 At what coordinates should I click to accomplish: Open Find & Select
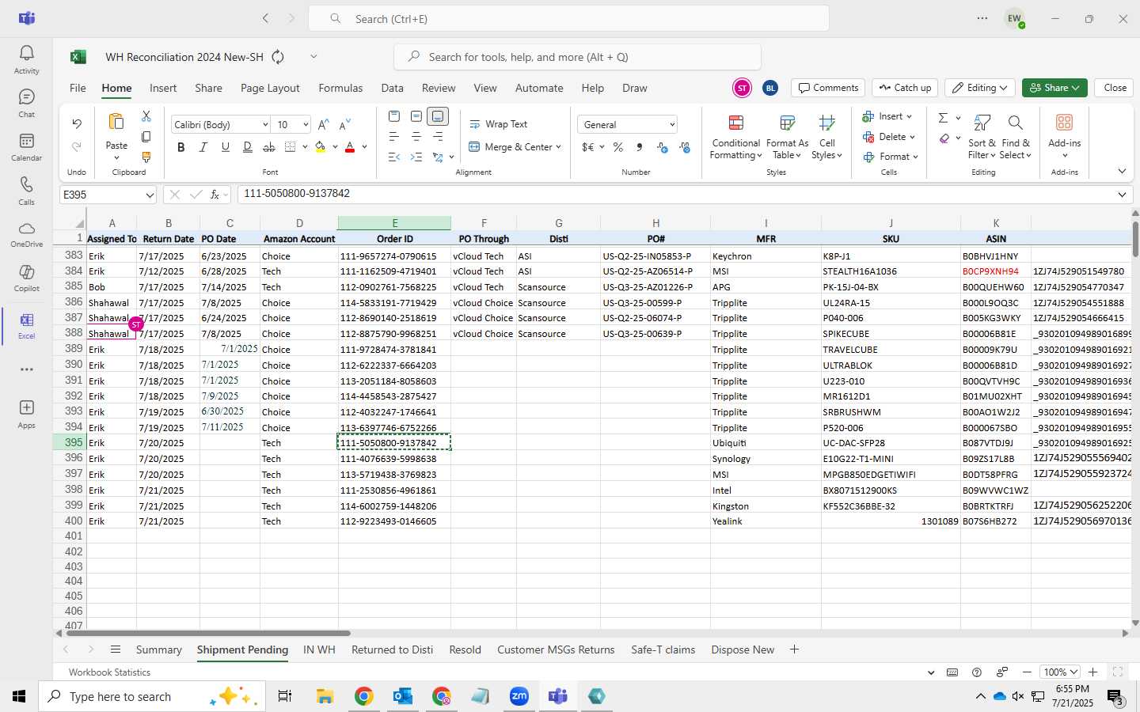1016,136
